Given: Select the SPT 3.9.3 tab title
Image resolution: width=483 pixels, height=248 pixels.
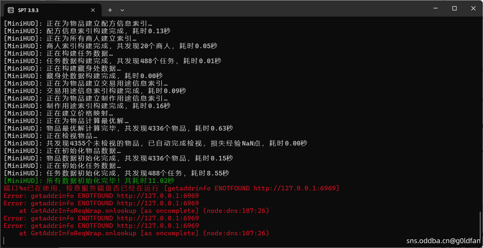Looking at the screenshot, I should (x=28, y=10).
